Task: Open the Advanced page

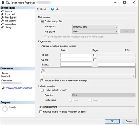Action: point(10,14)
